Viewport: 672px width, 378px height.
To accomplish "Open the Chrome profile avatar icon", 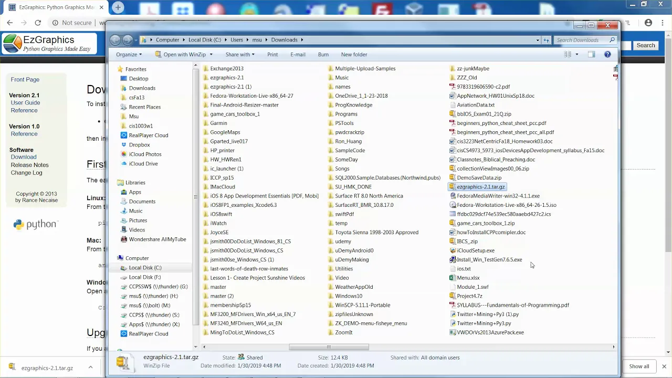I will point(648,23).
